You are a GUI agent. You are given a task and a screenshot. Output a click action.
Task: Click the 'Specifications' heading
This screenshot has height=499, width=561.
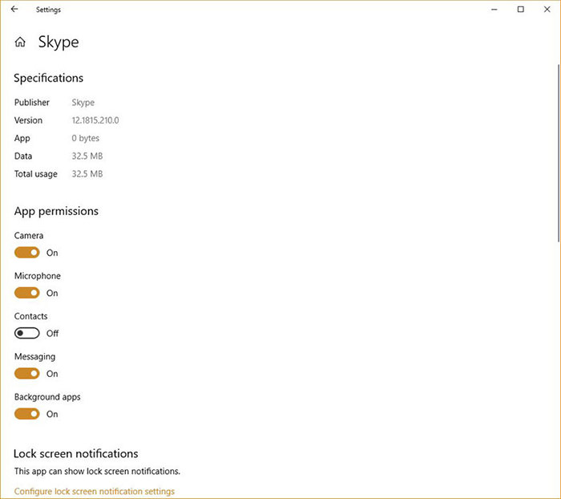49,78
